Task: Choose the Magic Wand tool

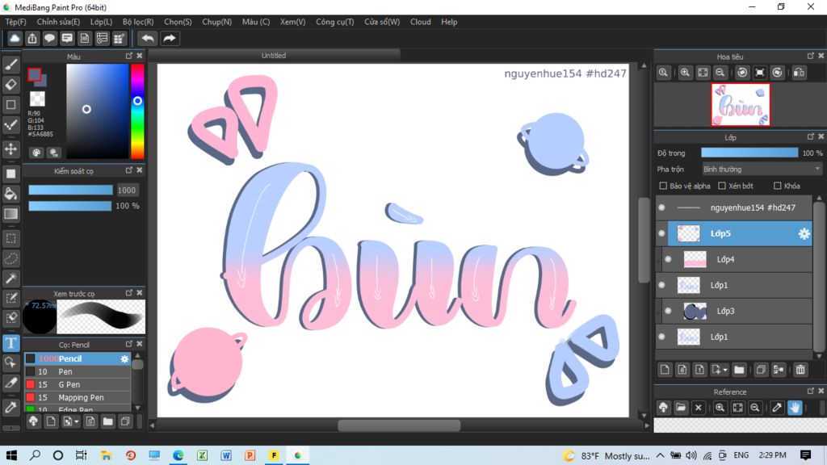Action: tap(11, 279)
